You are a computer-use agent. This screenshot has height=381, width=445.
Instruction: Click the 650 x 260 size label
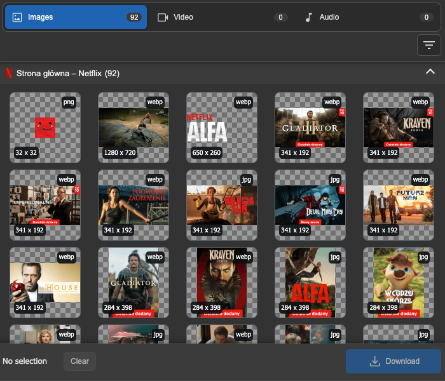pos(207,152)
